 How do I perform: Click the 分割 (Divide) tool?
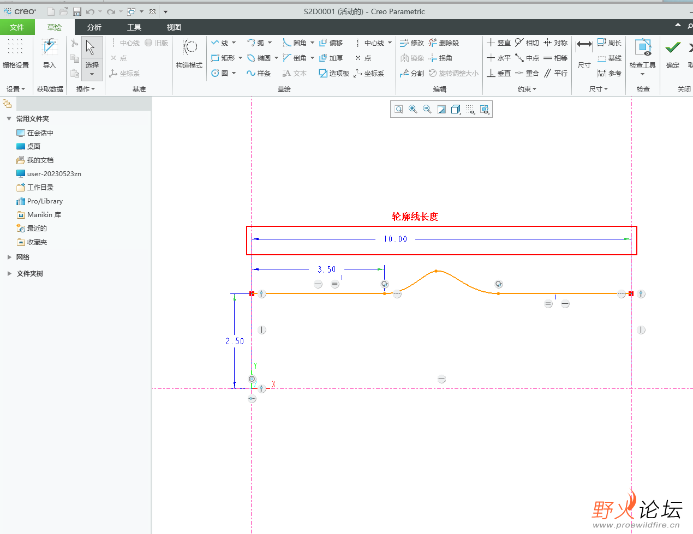[412, 73]
